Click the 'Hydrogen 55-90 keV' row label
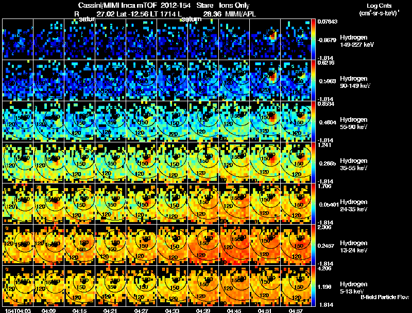The image size is (412, 313). [353, 123]
